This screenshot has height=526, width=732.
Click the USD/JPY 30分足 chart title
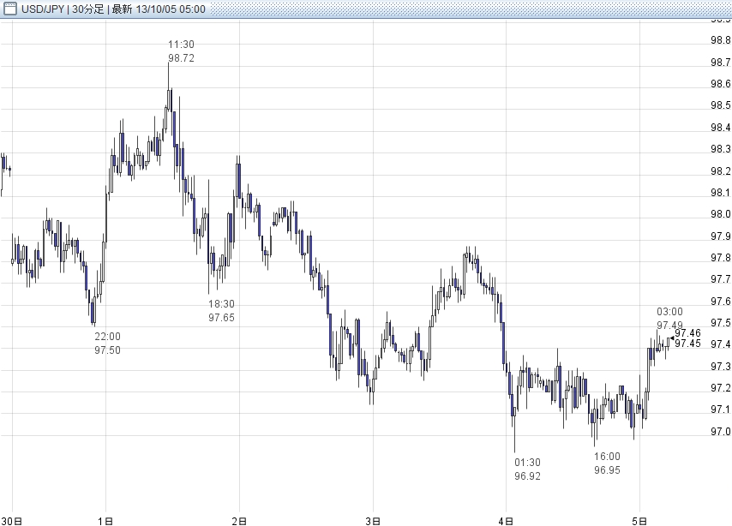pyautogui.click(x=112, y=9)
